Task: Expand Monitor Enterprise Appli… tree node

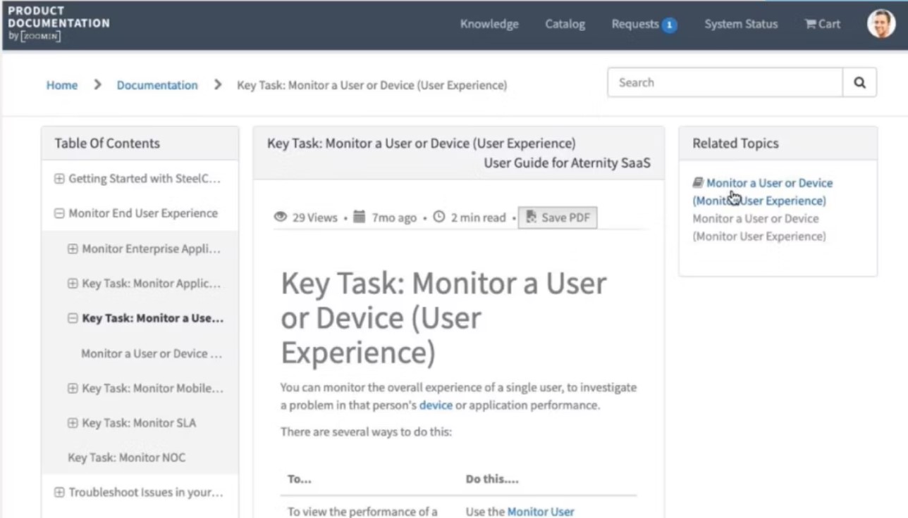Action: pos(73,248)
